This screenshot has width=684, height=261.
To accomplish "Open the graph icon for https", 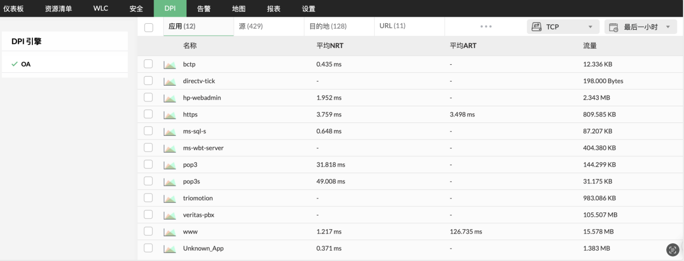I will (170, 115).
